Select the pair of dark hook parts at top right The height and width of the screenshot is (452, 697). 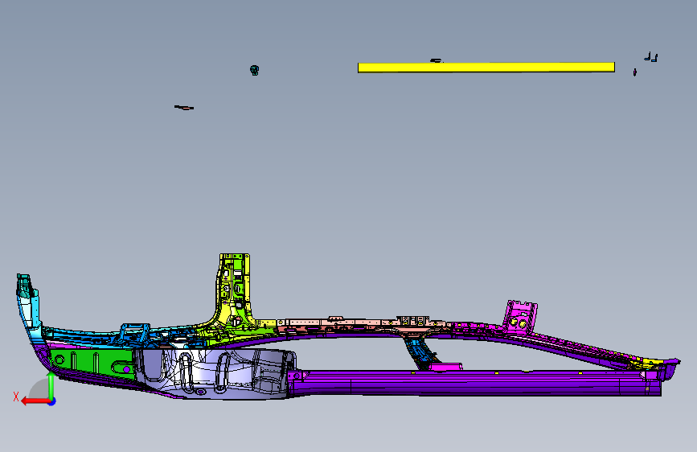(651, 57)
